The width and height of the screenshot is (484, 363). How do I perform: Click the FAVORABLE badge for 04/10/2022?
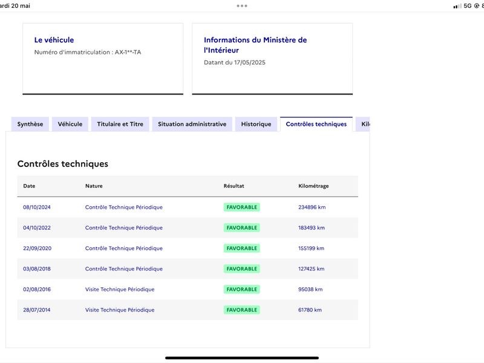point(241,228)
